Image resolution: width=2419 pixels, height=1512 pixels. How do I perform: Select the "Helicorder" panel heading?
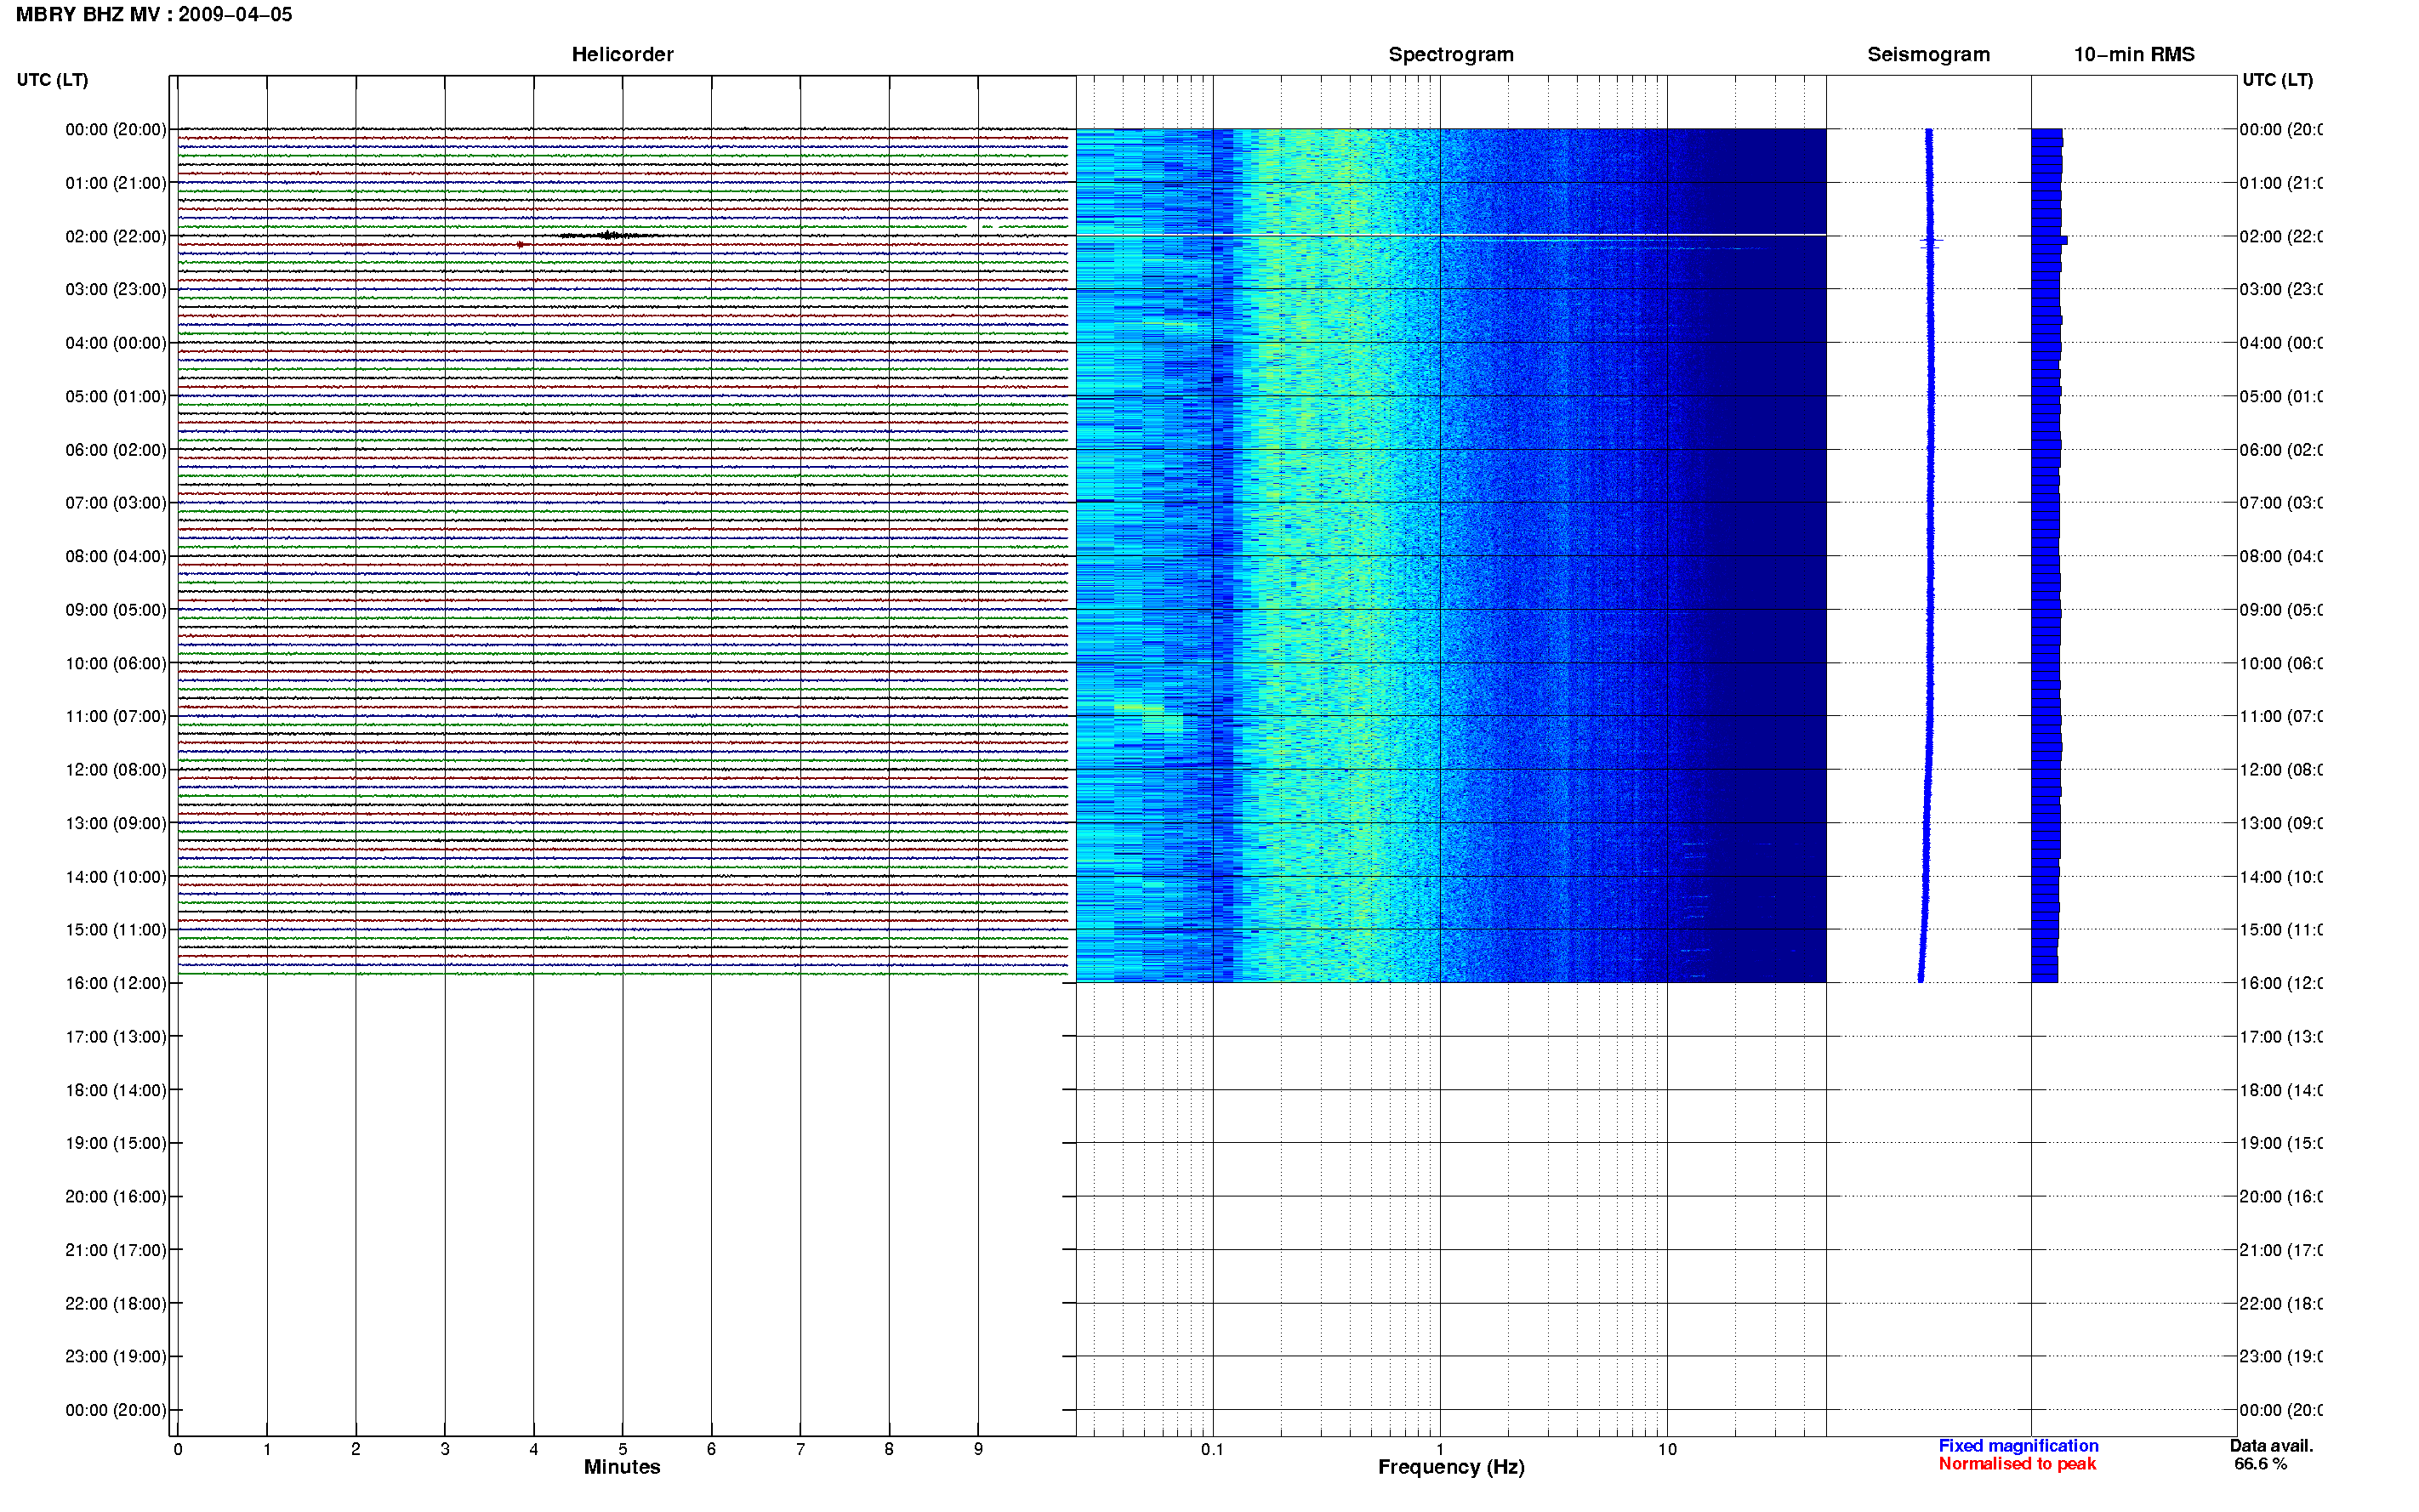click(622, 54)
